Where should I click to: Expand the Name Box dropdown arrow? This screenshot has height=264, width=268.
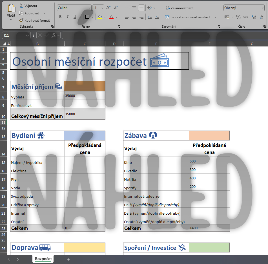tap(27, 36)
